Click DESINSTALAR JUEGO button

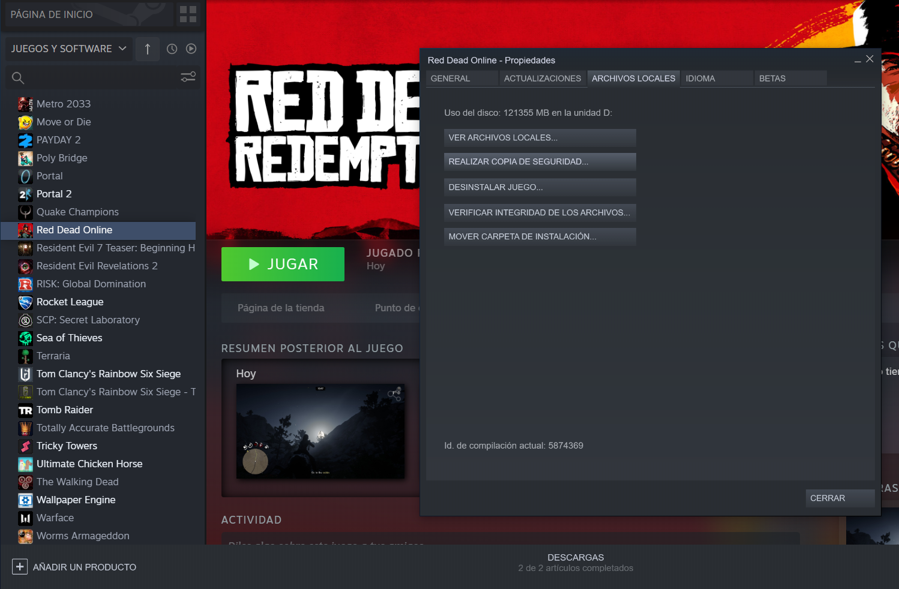[x=540, y=187]
